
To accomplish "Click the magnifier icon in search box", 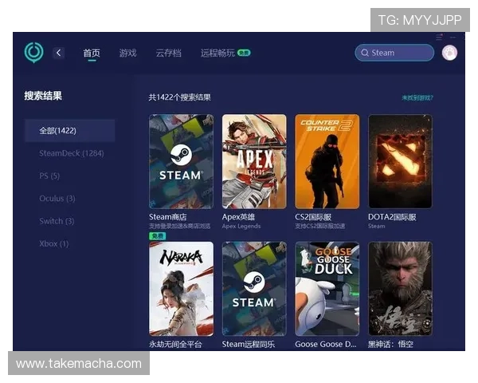I will tap(364, 53).
